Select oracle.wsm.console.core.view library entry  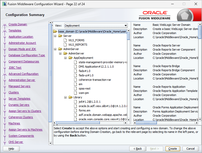[103, 119]
